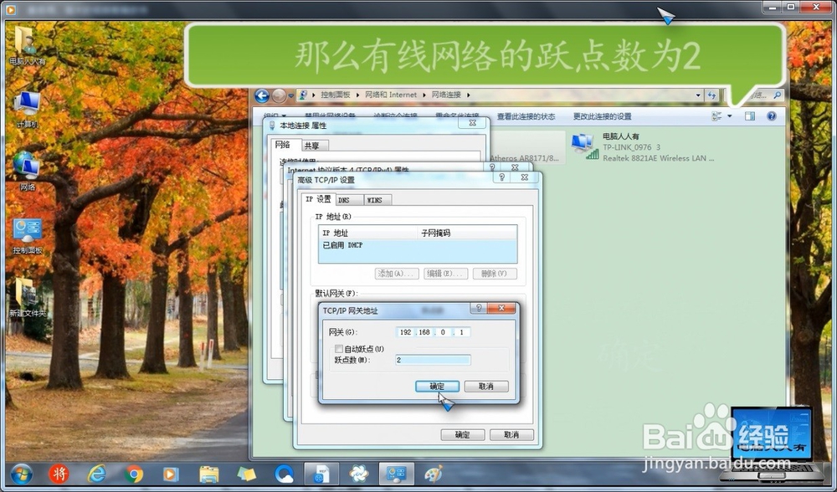
Task: Expand 网络连接 breadcrumb arrow
Action: pos(468,95)
